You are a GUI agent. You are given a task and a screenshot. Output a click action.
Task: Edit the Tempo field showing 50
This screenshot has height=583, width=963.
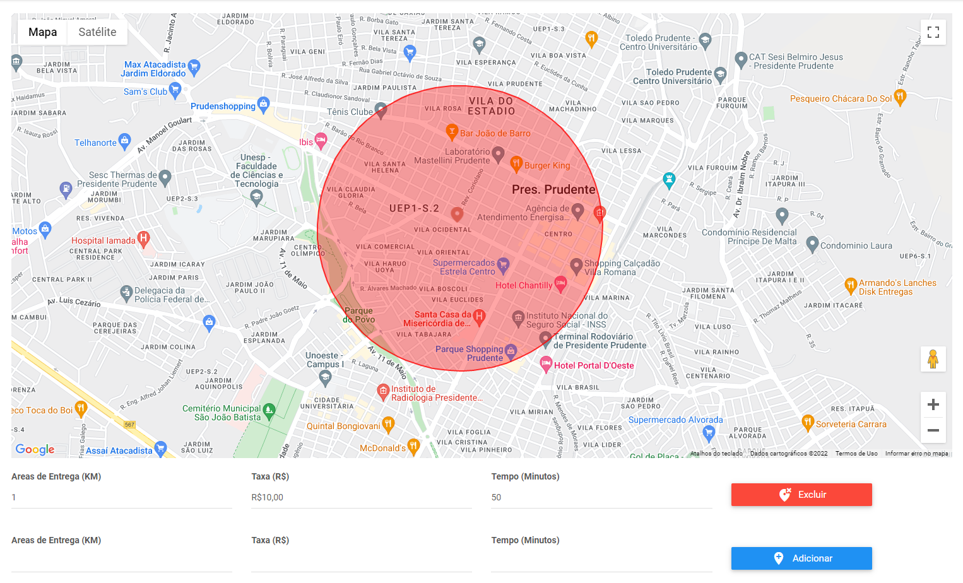(601, 497)
